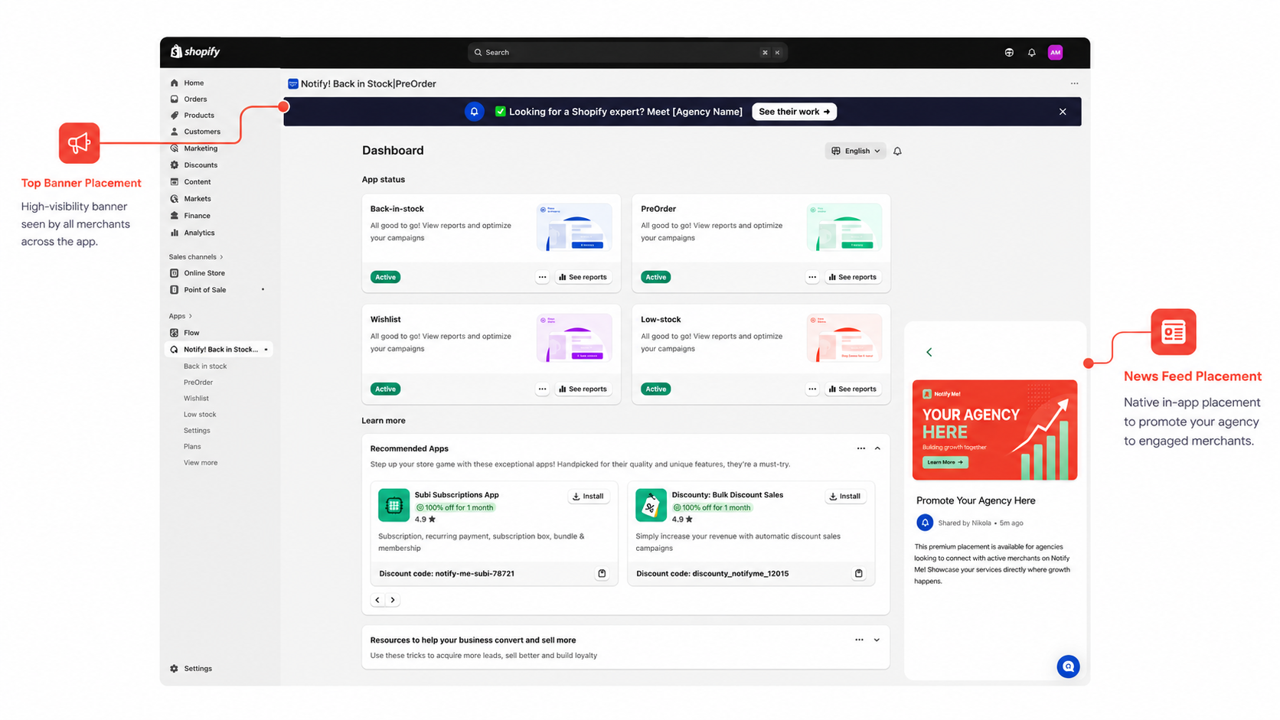This screenshot has height=720, width=1280.
Task: Click the Back-in-stock card thumbnail
Action: (574, 227)
